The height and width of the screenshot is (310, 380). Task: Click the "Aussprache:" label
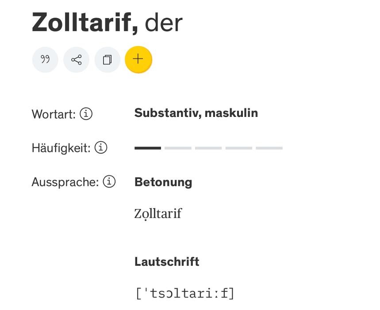pos(65,182)
